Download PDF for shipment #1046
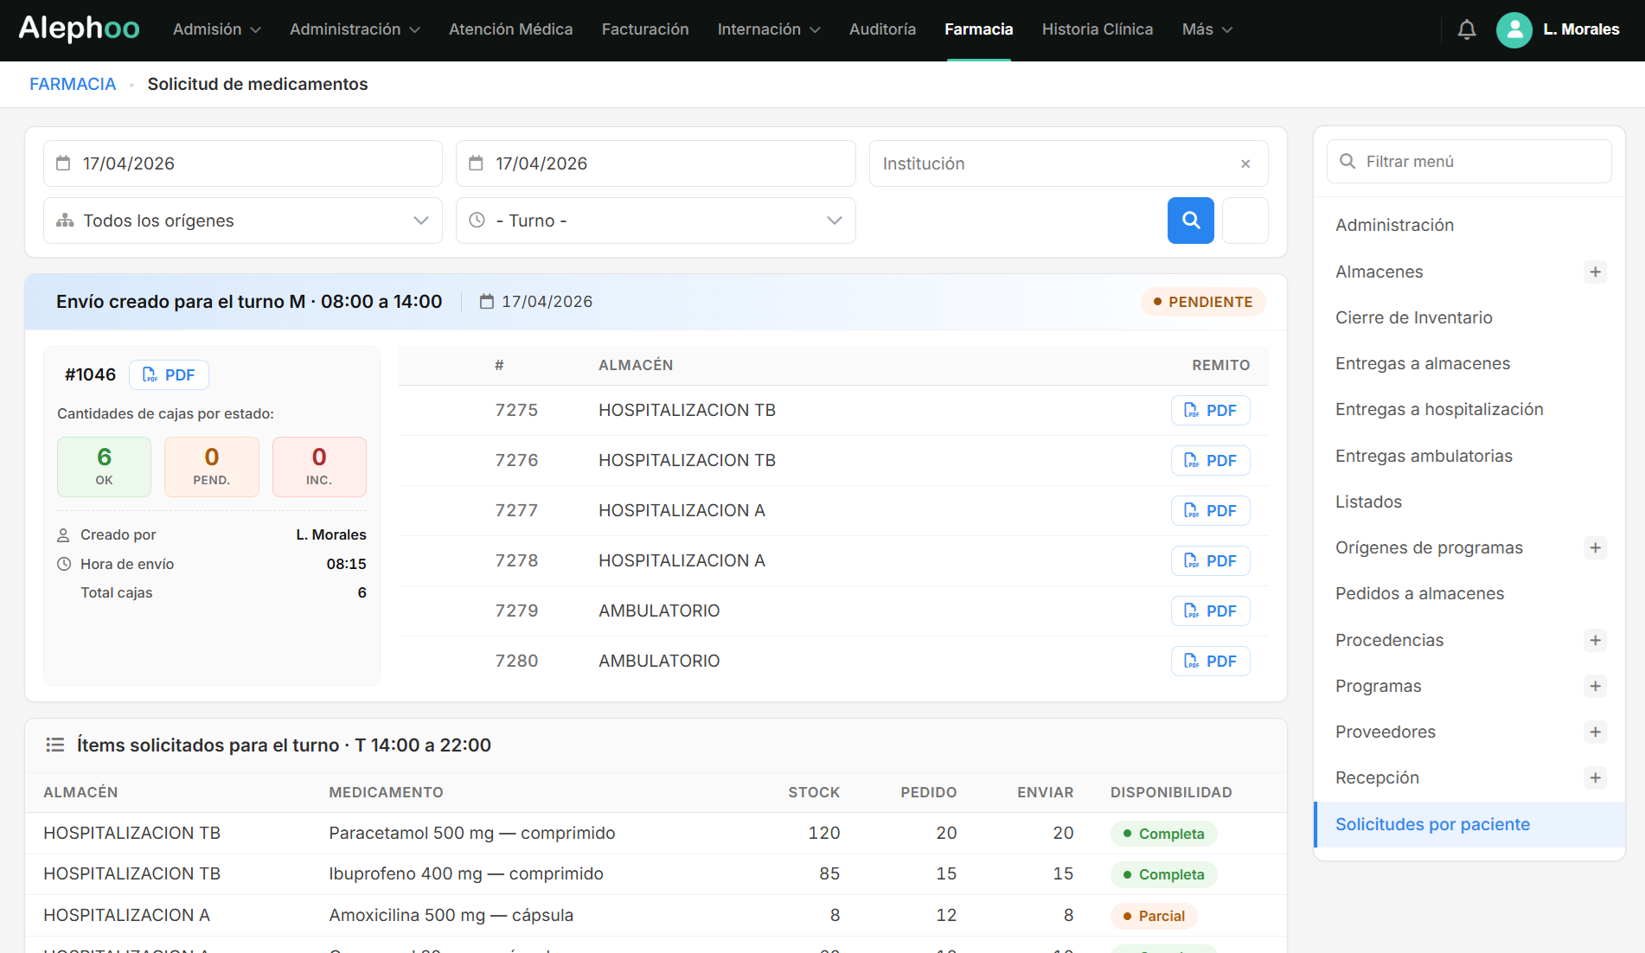This screenshot has height=953, width=1645. pos(169,375)
